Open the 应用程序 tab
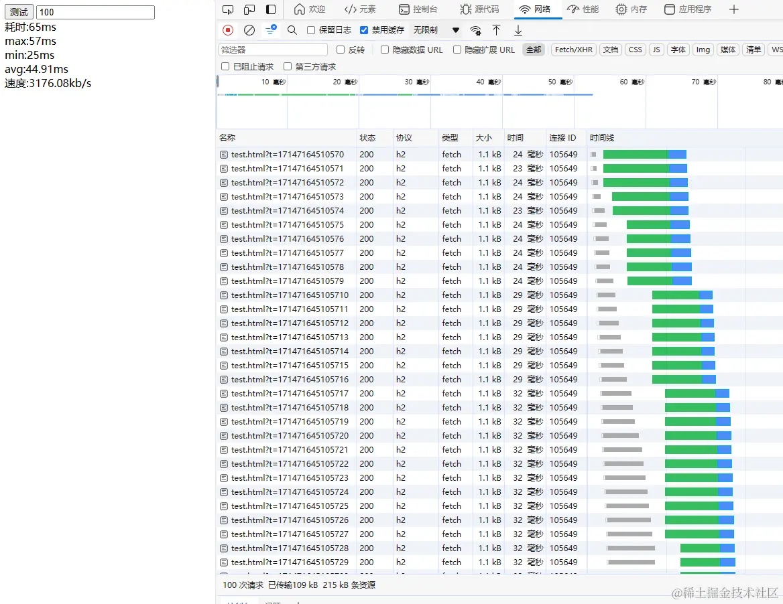This screenshot has width=783, height=604. click(688, 9)
